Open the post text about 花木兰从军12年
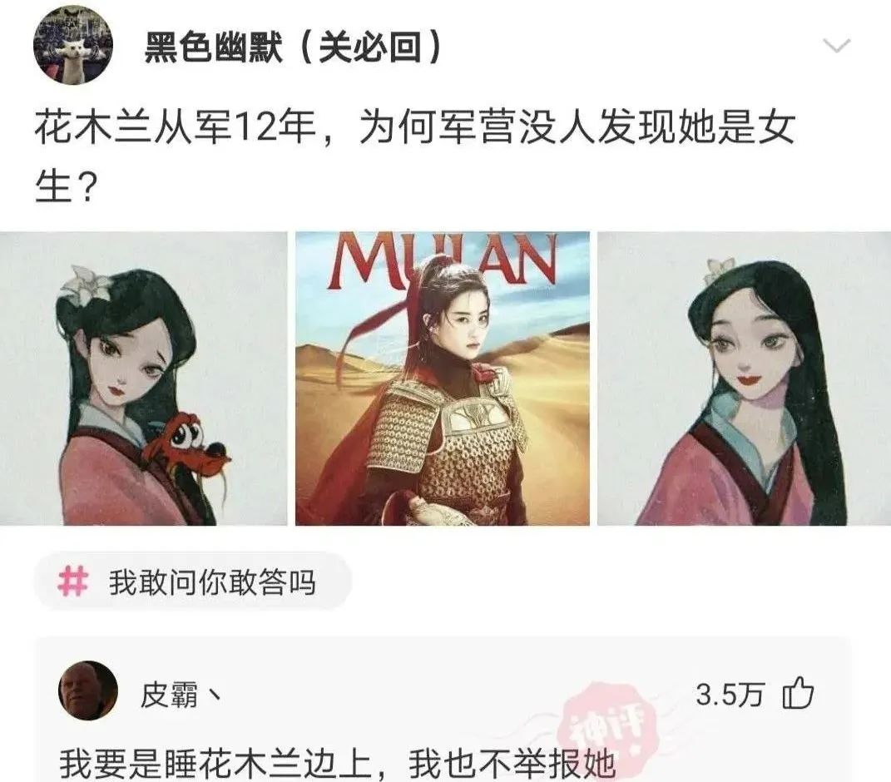The height and width of the screenshot is (782, 891). tap(415, 157)
